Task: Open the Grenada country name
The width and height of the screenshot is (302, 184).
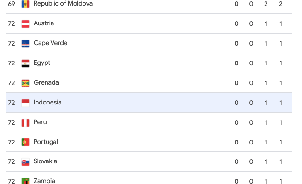Action: [46, 83]
